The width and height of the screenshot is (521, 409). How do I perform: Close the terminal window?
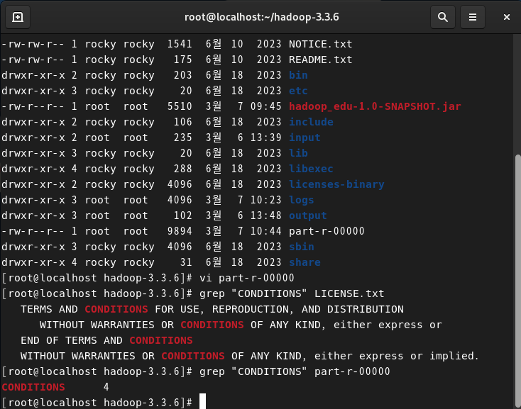click(x=506, y=17)
